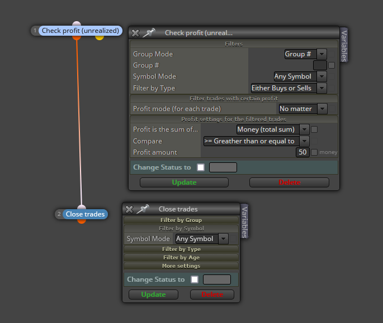The image size is (383, 323).
Task: Toggle checkbox next to Money (total sum)
Action: point(314,129)
